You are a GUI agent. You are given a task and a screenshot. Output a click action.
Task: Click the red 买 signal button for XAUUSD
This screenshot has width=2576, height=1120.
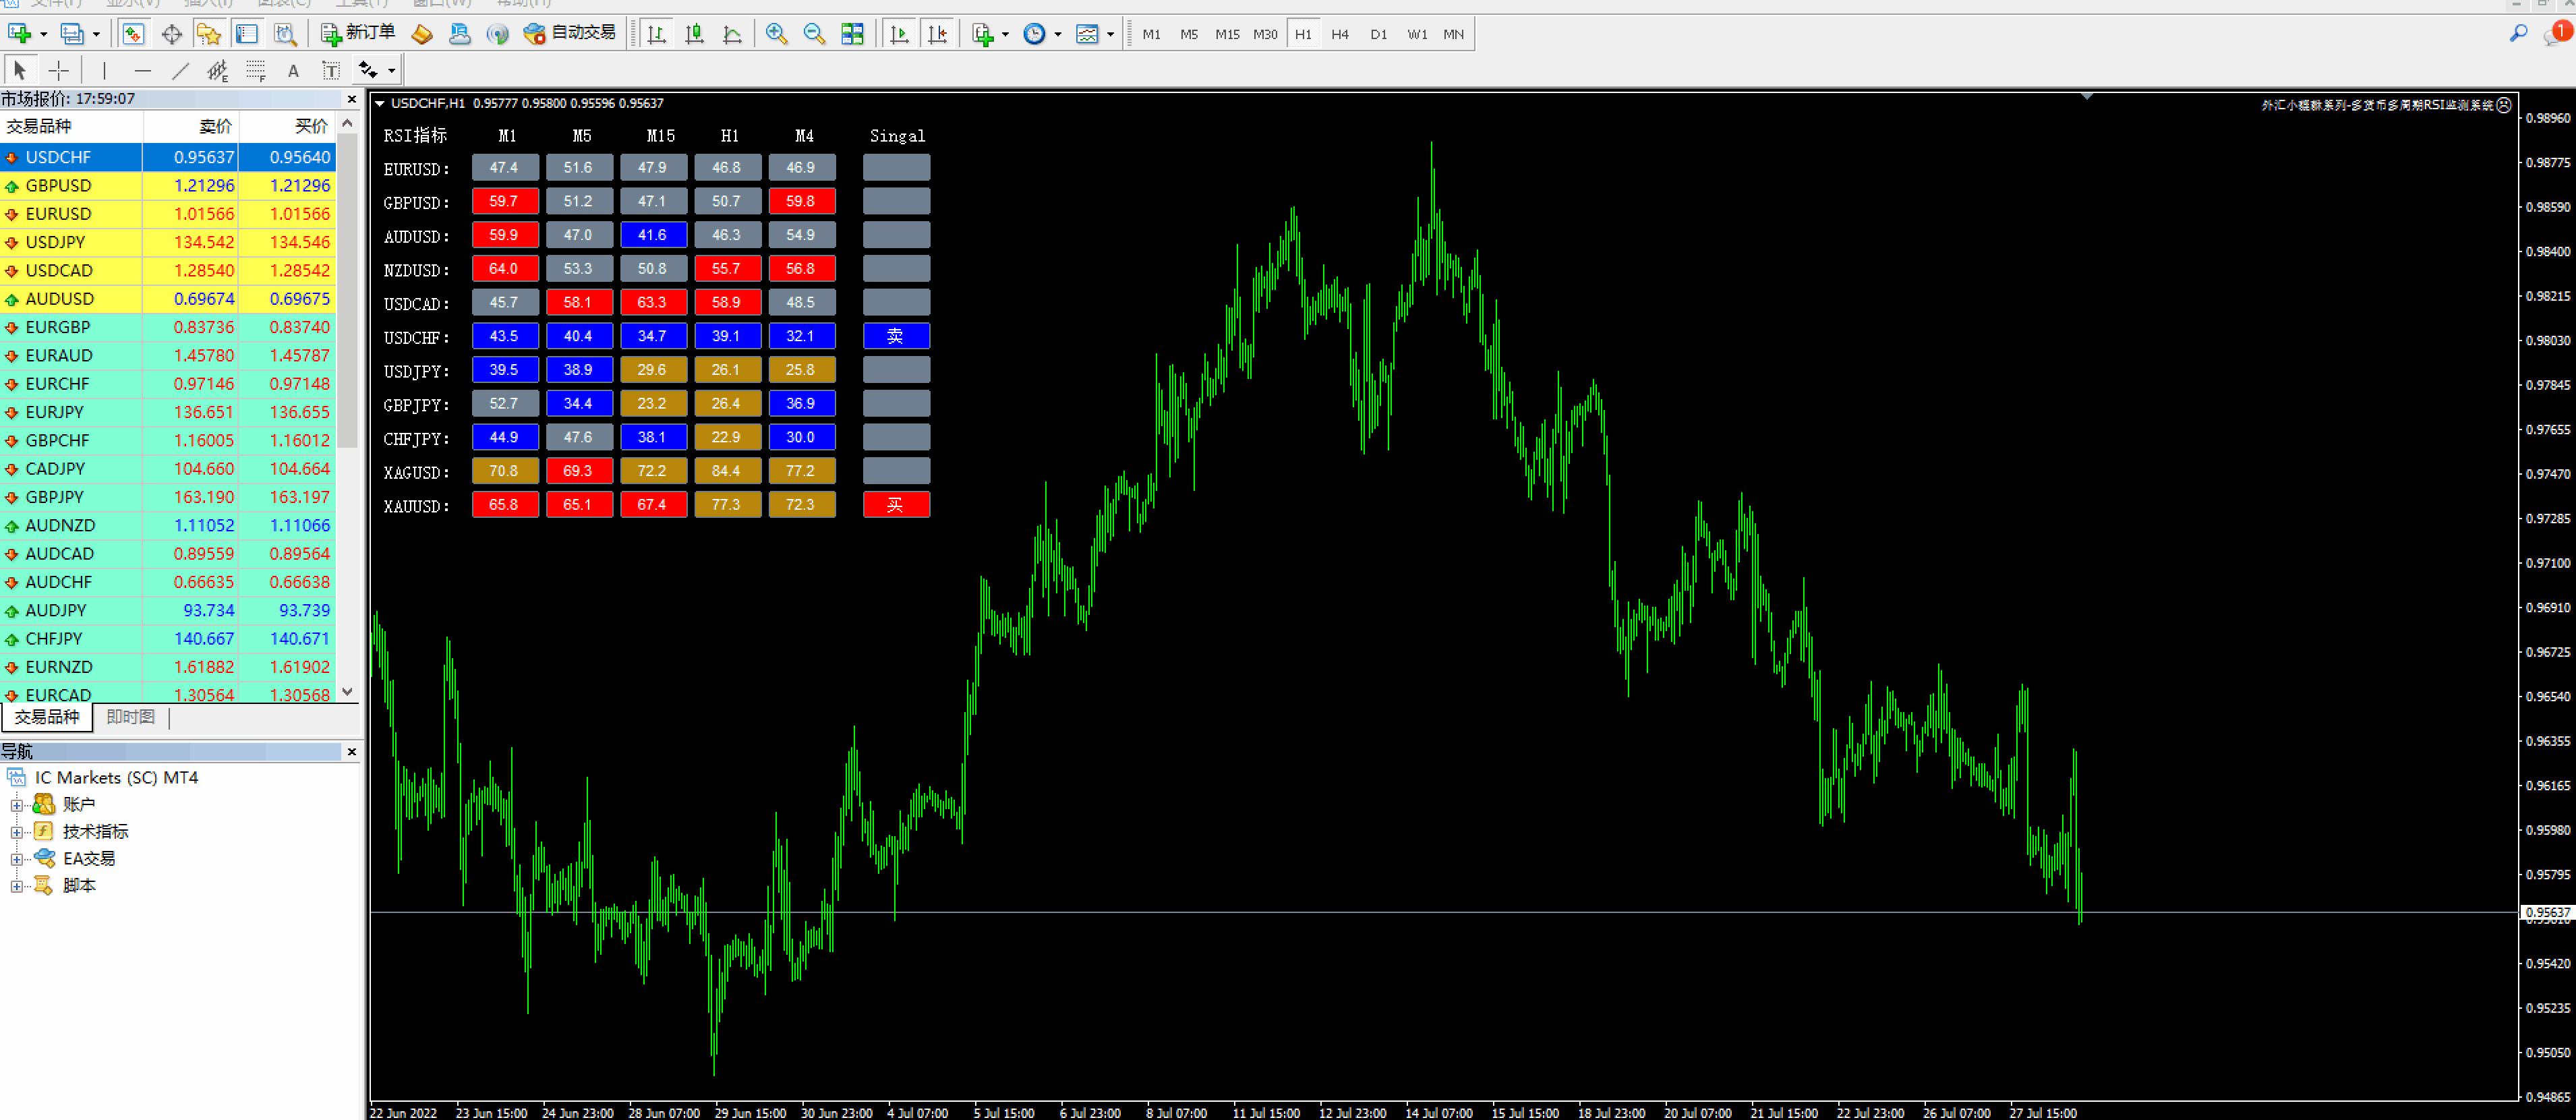896,505
